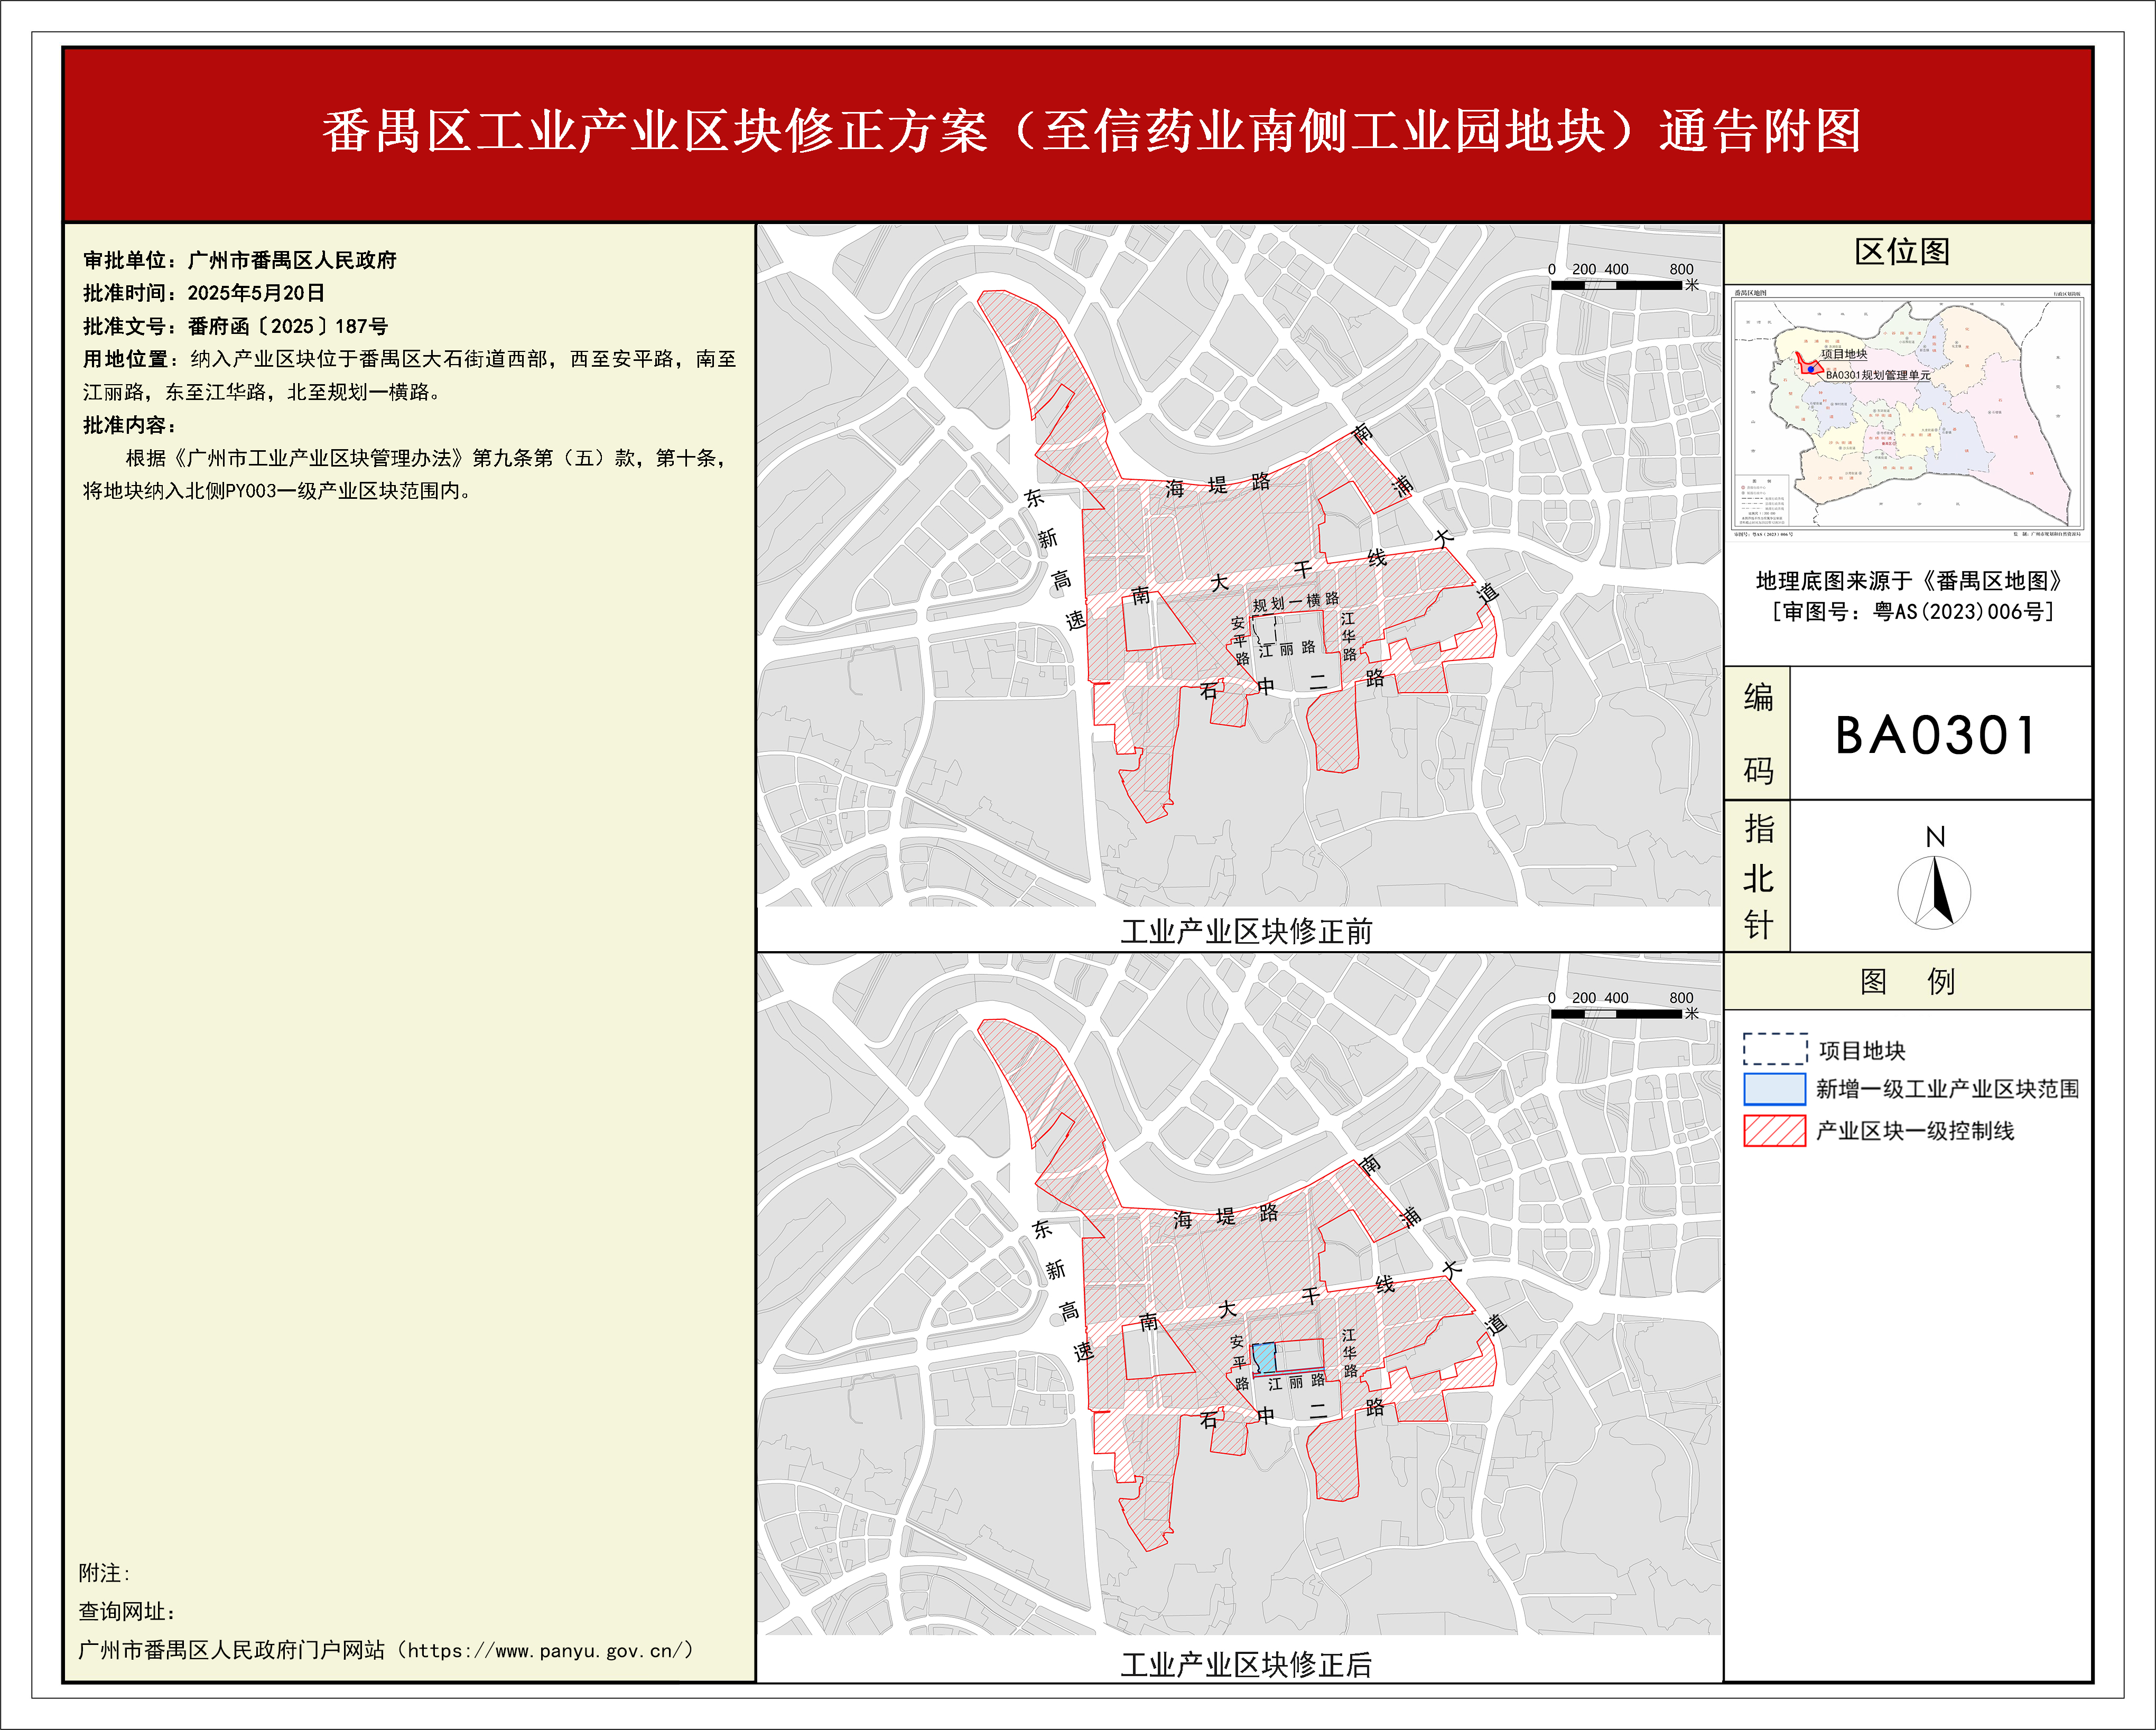
Task: Click the 江丽路 label in lower map
Action: coord(1296,1382)
